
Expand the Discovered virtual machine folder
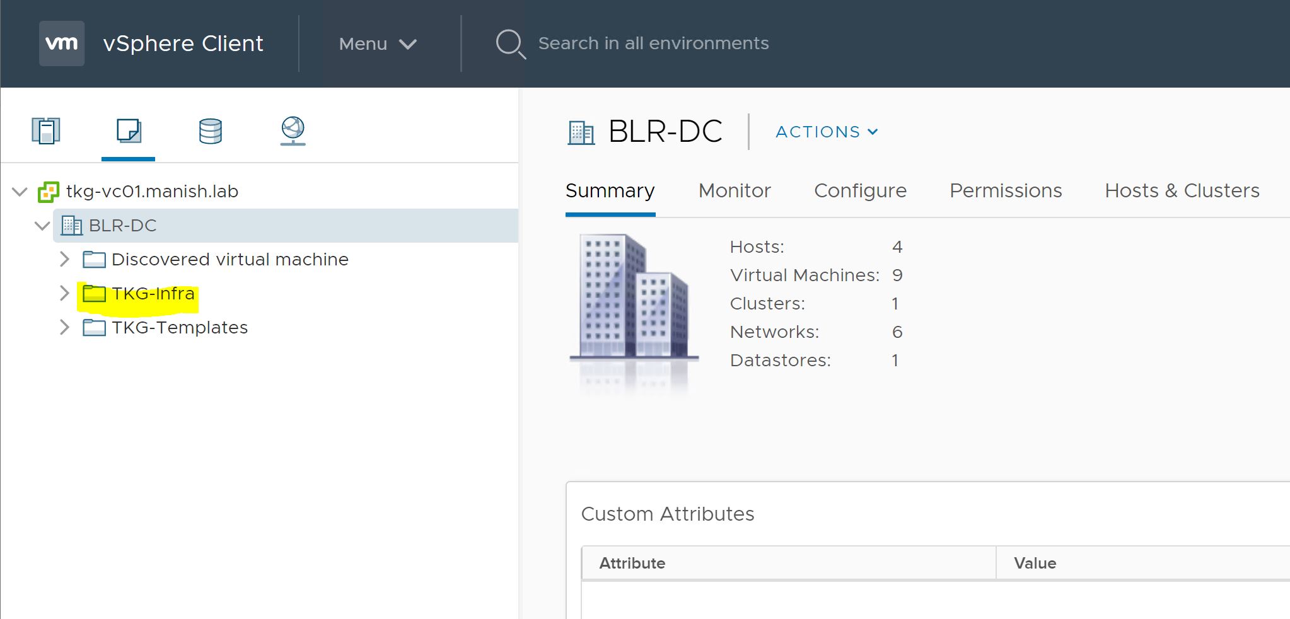(x=64, y=259)
